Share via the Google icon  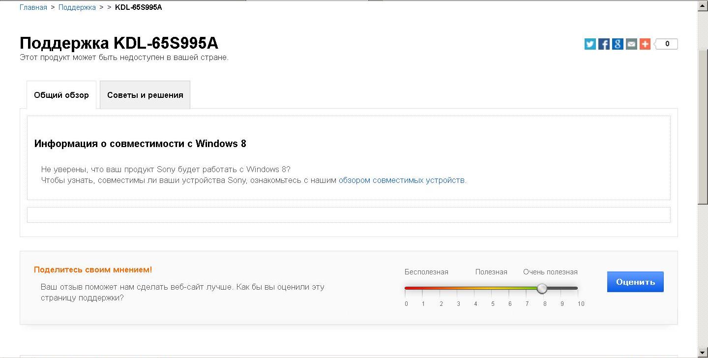point(618,44)
